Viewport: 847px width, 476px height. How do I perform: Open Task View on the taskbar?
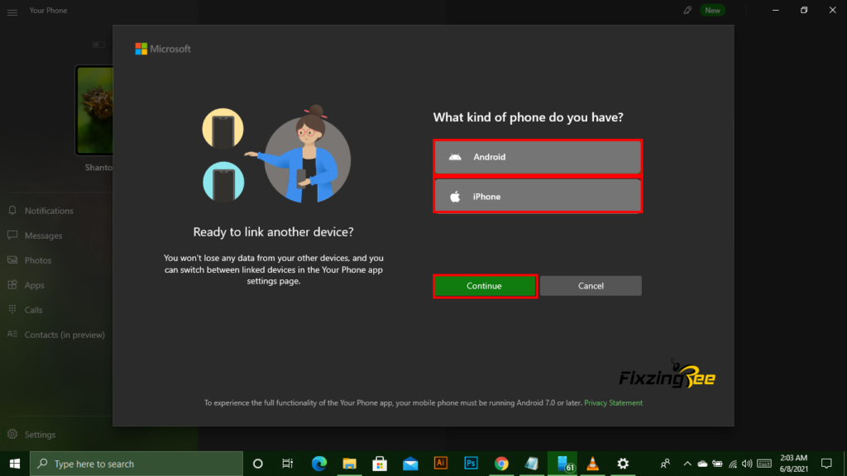click(287, 464)
